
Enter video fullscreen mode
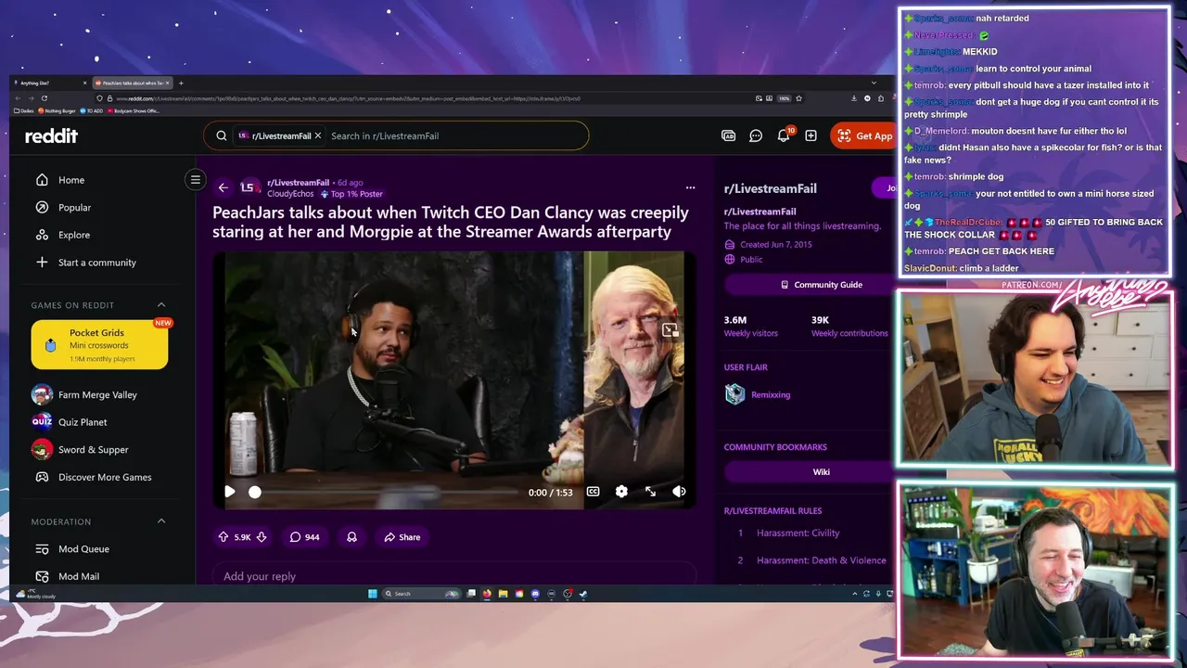point(650,492)
